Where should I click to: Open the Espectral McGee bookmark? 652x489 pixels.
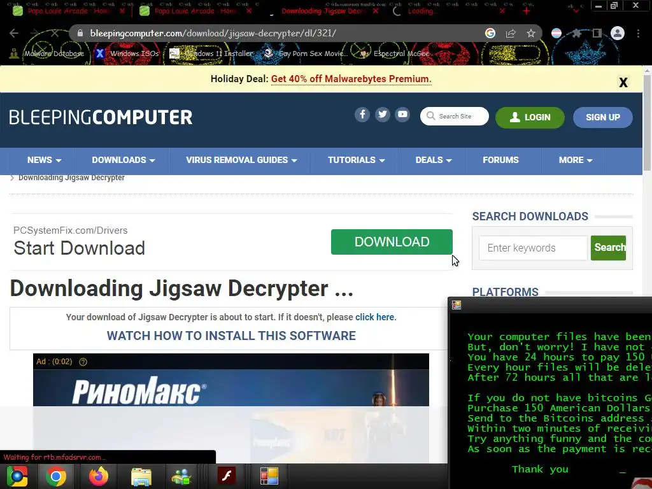(394, 53)
